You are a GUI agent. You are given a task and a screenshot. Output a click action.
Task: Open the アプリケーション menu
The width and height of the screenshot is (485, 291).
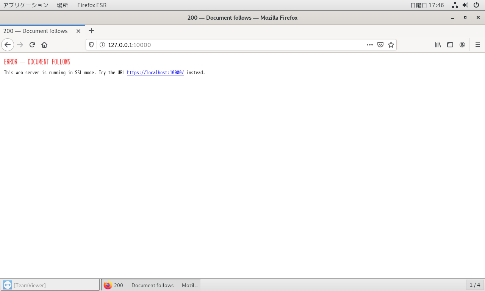[26, 5]
